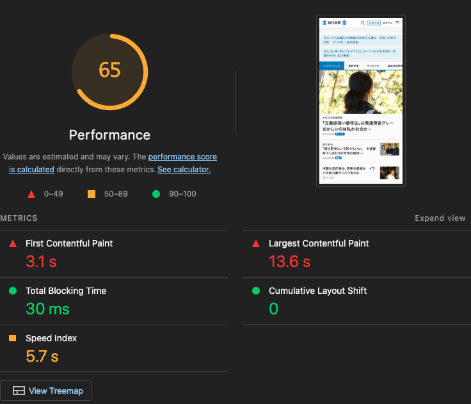Open the 'See calculator.' link
This screenshot has height=404, width=471.
click(184, 170)
